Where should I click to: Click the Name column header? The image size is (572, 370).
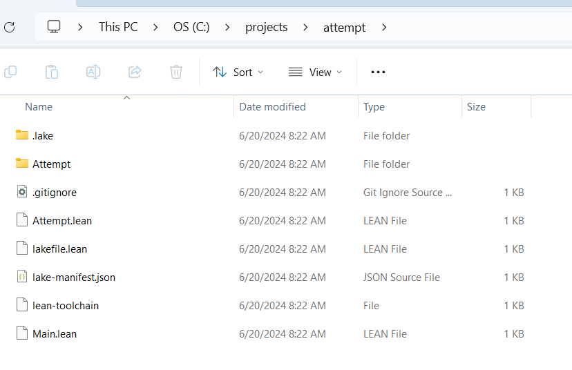pos(117,107)
